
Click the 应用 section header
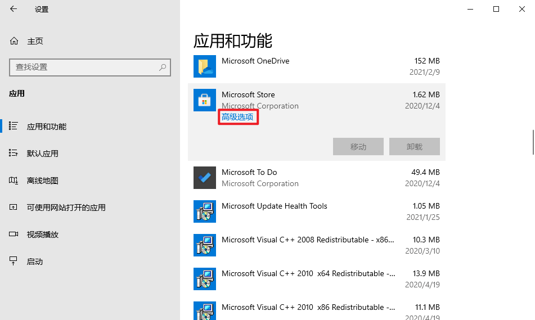[x=17, y=93]
